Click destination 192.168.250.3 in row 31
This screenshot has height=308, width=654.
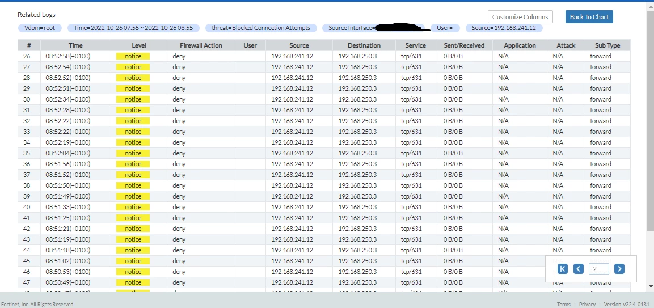coord(357,110)
